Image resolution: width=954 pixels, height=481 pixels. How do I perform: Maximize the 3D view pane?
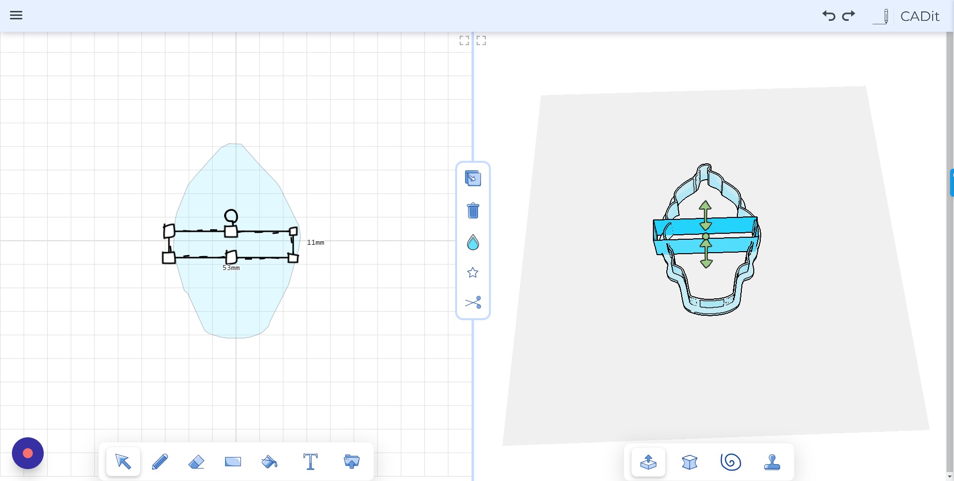(481, 41)
